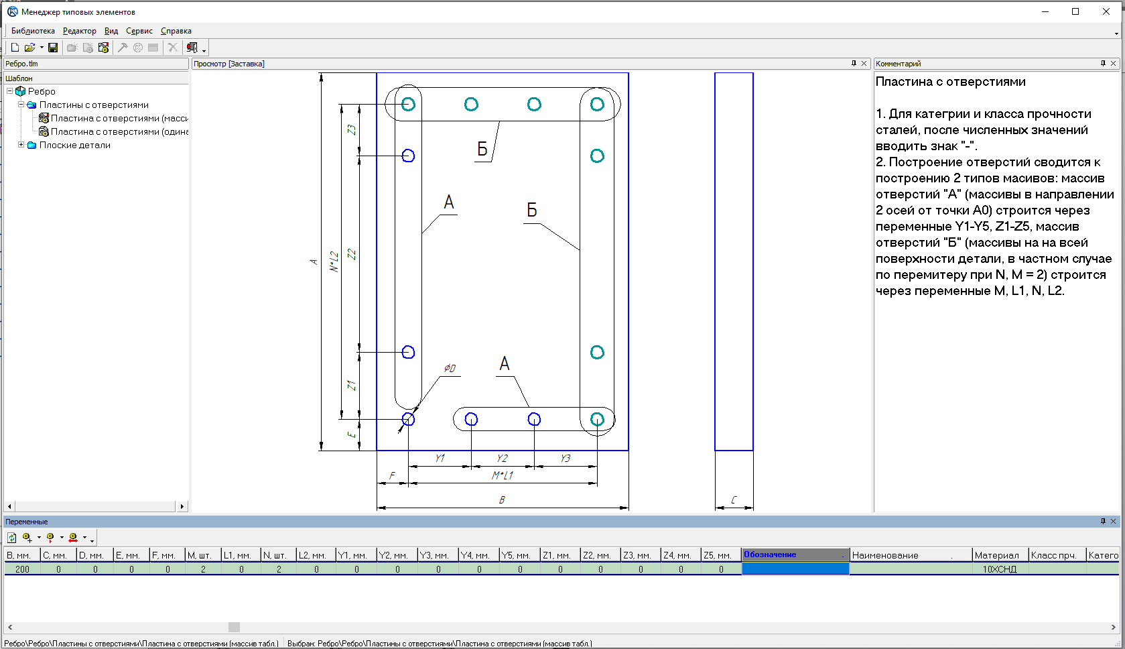Click the M, шт. cell with value 2
The width and height of the screenshot is (1125, 649).
pos(203,569)
